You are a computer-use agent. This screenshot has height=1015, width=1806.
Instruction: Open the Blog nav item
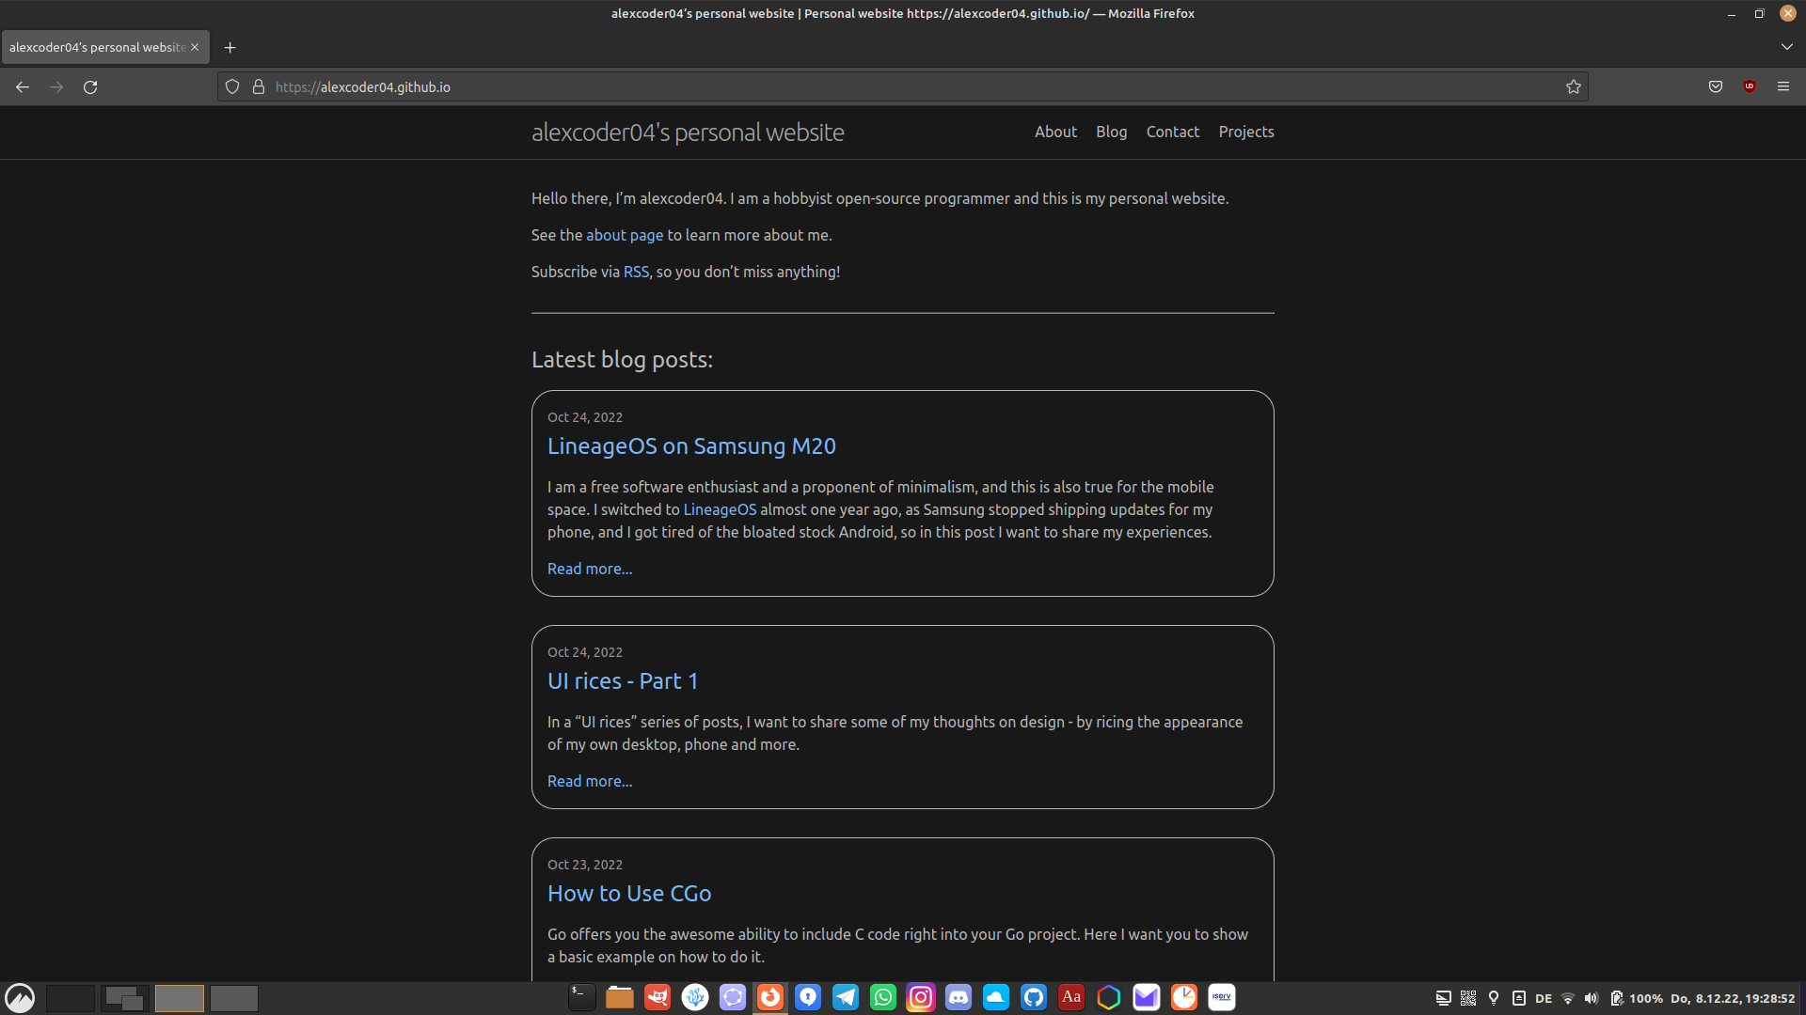(1111, 132)
